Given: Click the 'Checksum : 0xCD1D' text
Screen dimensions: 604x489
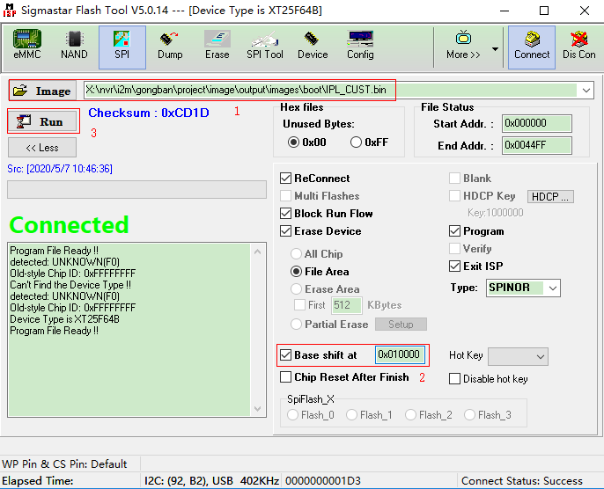Looking at the screenshot, I should [149, 113].
